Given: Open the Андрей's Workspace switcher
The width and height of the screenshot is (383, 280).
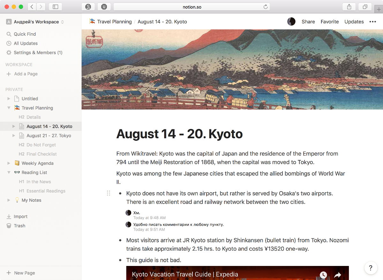Looking at the screenshot, I should coord(35,22).
